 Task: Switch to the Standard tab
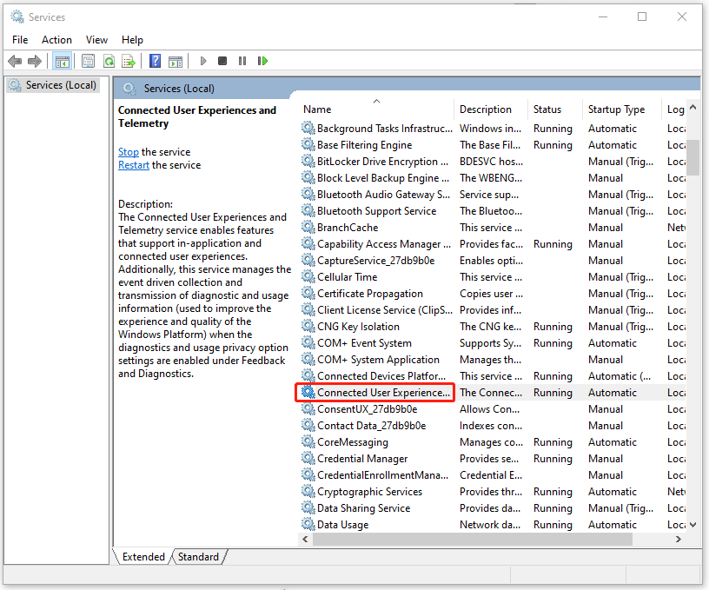click(198, 556)
